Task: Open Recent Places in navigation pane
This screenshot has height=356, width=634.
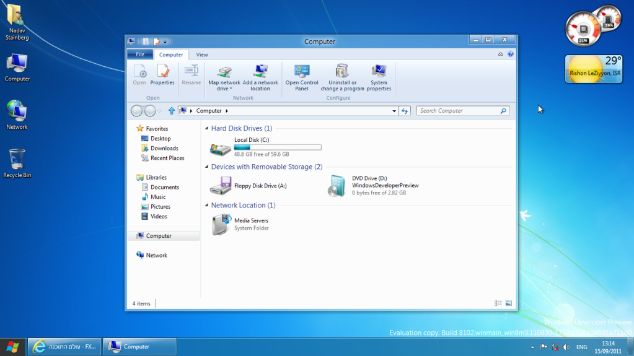Action: 162,158
